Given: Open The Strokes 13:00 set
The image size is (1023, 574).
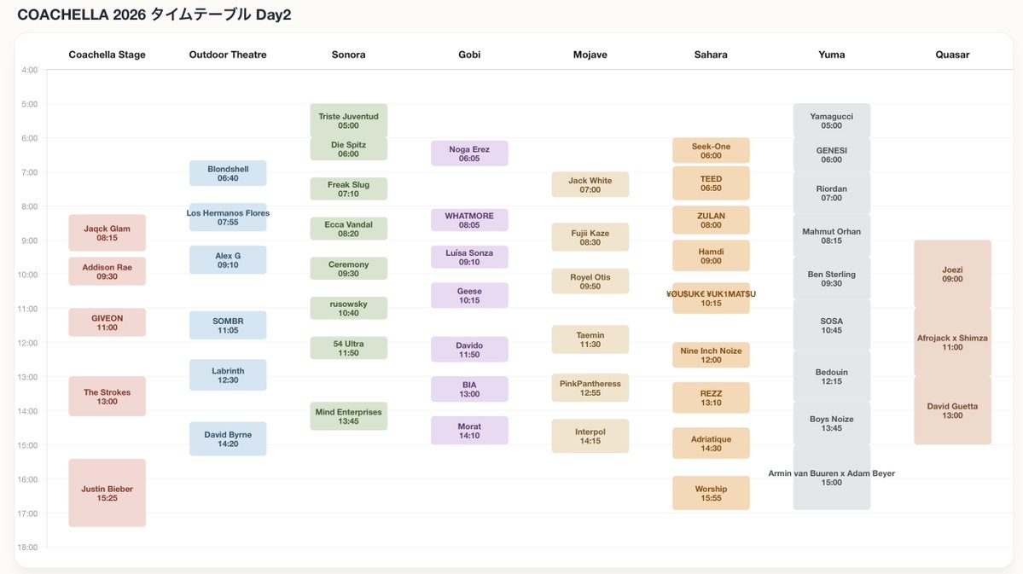Looking at the screenshot, I should tap(107, 396).
